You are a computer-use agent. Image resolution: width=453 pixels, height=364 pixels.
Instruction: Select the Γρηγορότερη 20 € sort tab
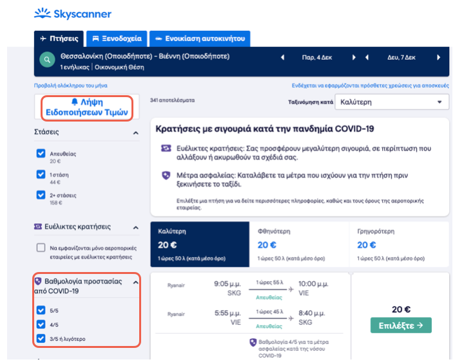click(399, 244)
